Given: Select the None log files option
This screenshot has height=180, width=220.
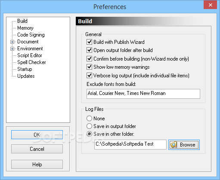Looking at the screenshot, I should coord(89,119).
